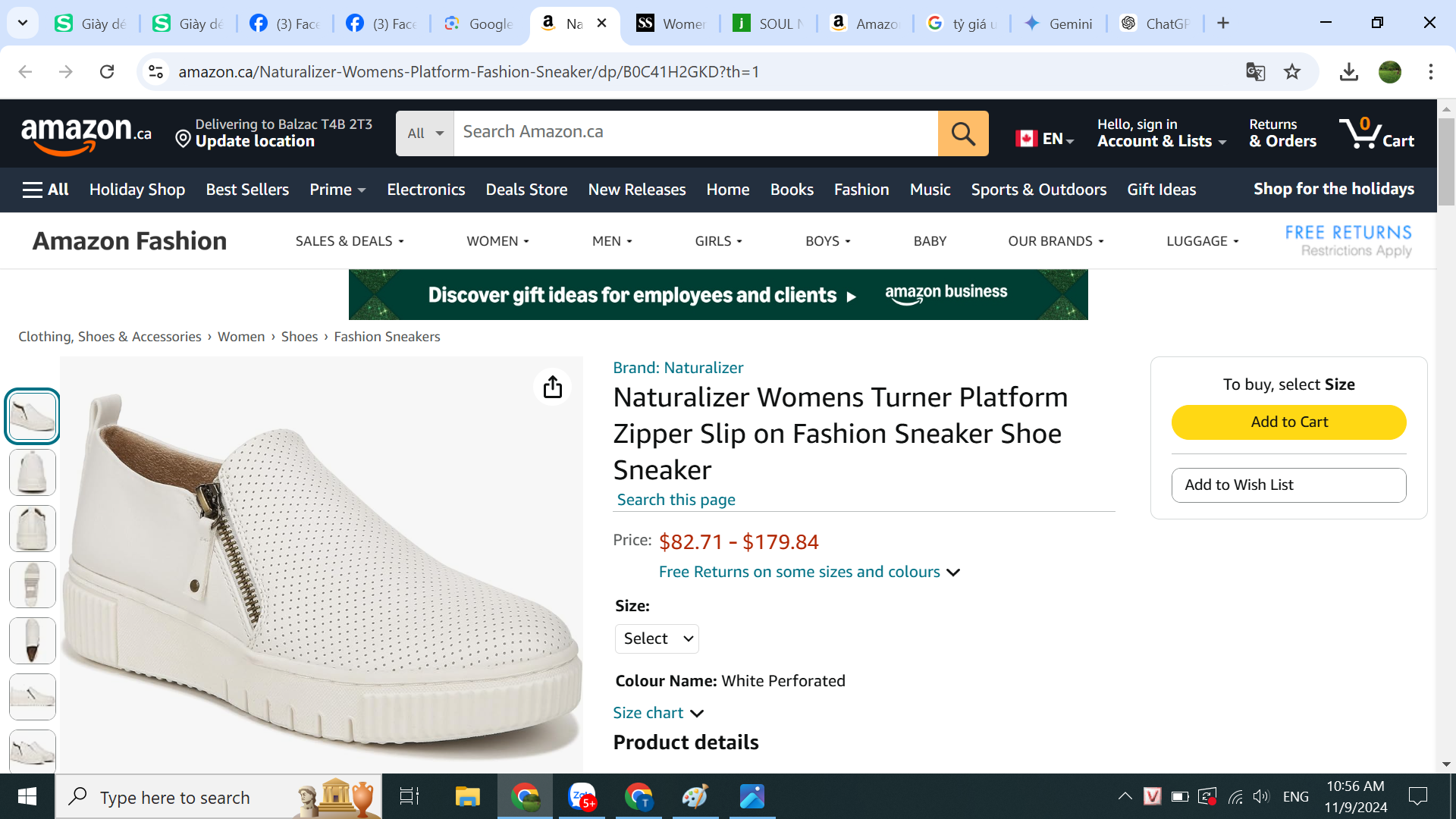This screenshot has height=819, width=1456.
Task: Click the share icon on product image
Action: pos(552,387)
